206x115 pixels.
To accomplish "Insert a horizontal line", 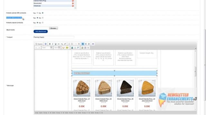I will click(88, 48).
